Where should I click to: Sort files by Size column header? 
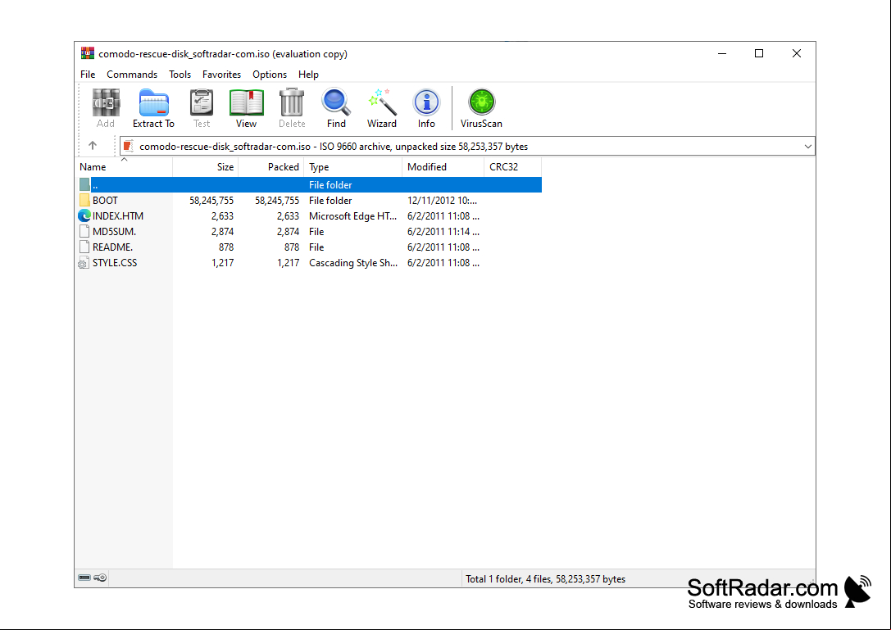click(x=206, y=167)
